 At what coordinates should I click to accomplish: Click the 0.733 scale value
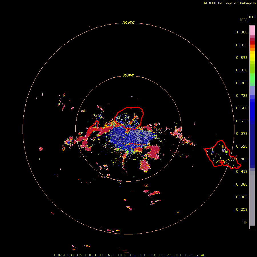coord(242,96)
